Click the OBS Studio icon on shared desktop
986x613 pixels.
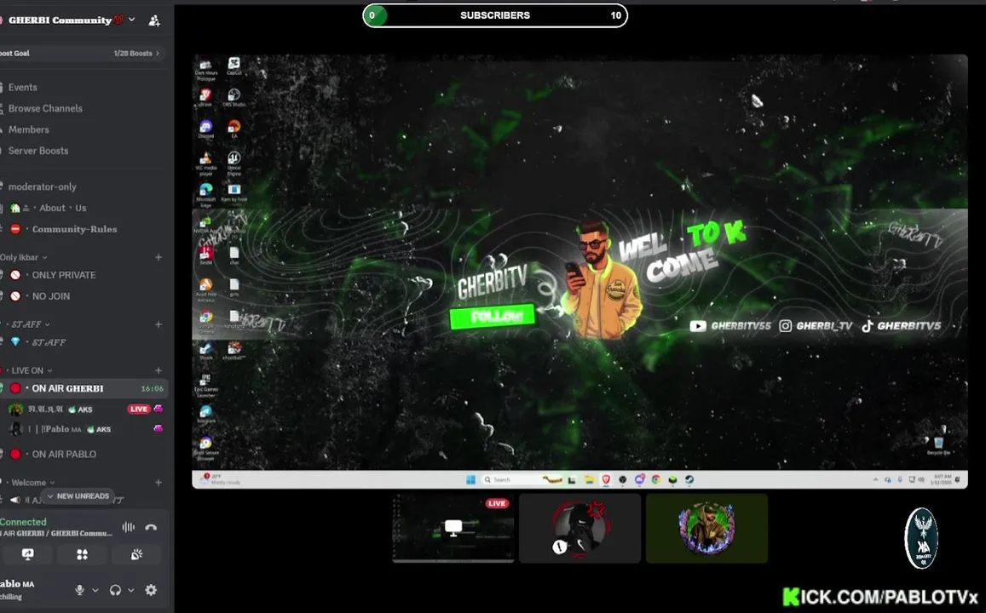[x=234, y=97]
